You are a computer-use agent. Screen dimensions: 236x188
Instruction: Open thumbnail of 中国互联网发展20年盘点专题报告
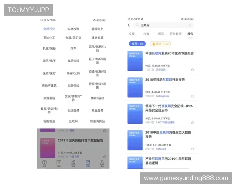(x=135, y=61)
